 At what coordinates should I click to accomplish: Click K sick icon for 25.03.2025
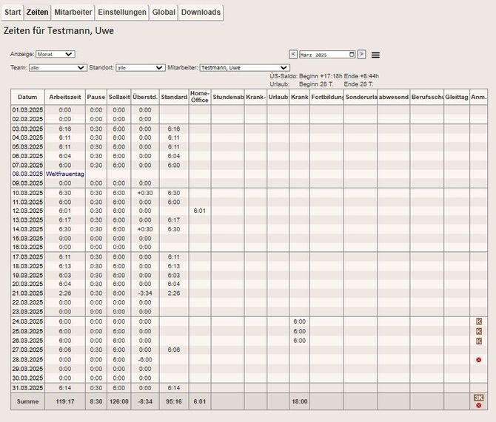(x=478, y=331)
